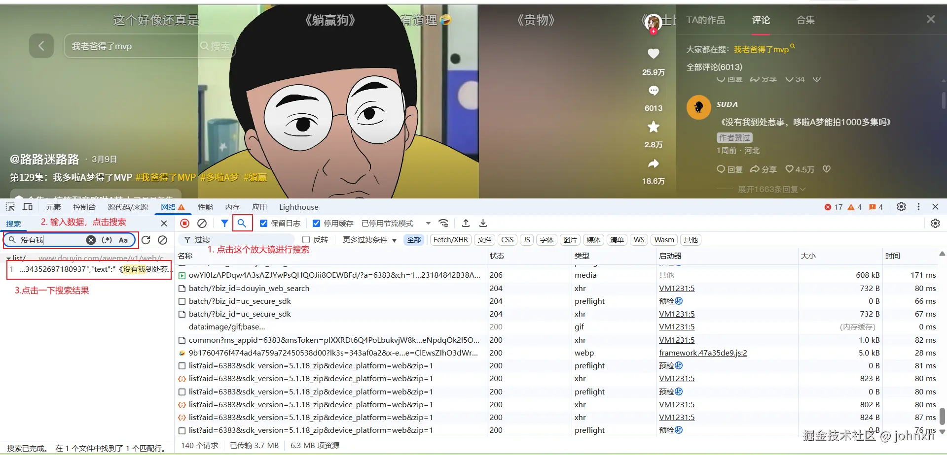Open the 更多过滤条件 dropdown
Screen dimensions: 947x455
click(370, 240)
